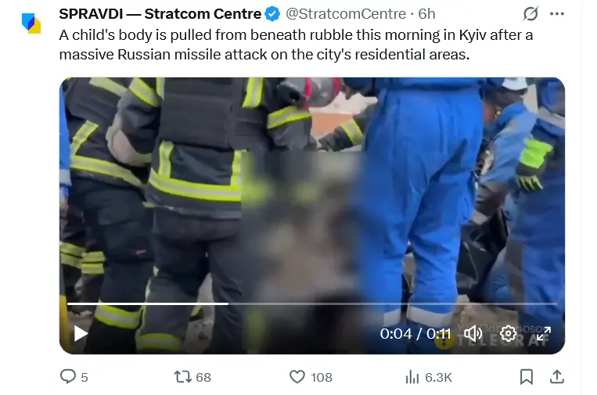The height and width of the screenshot is (395, 597).
Task: Bookmark this post
Action: point(526,377)
